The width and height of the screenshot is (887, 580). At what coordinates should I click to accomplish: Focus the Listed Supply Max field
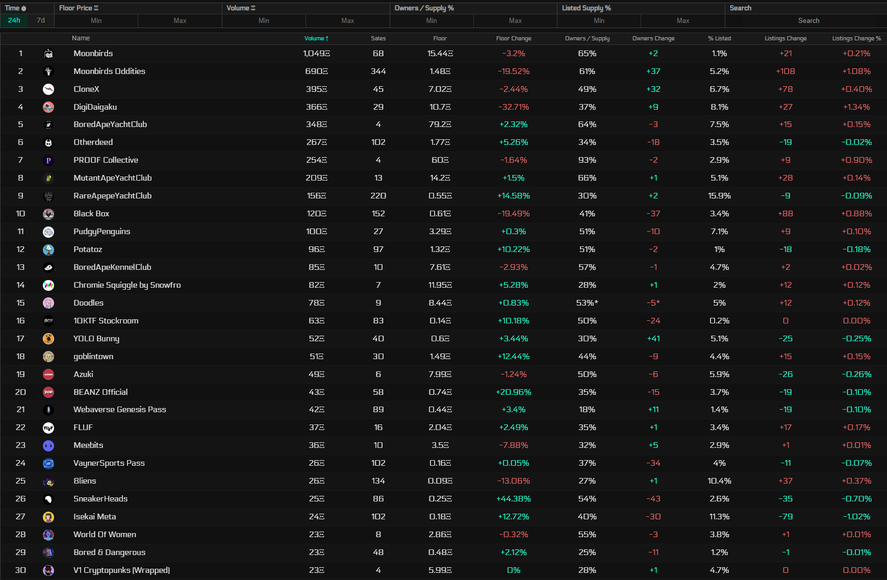point(683,21)
